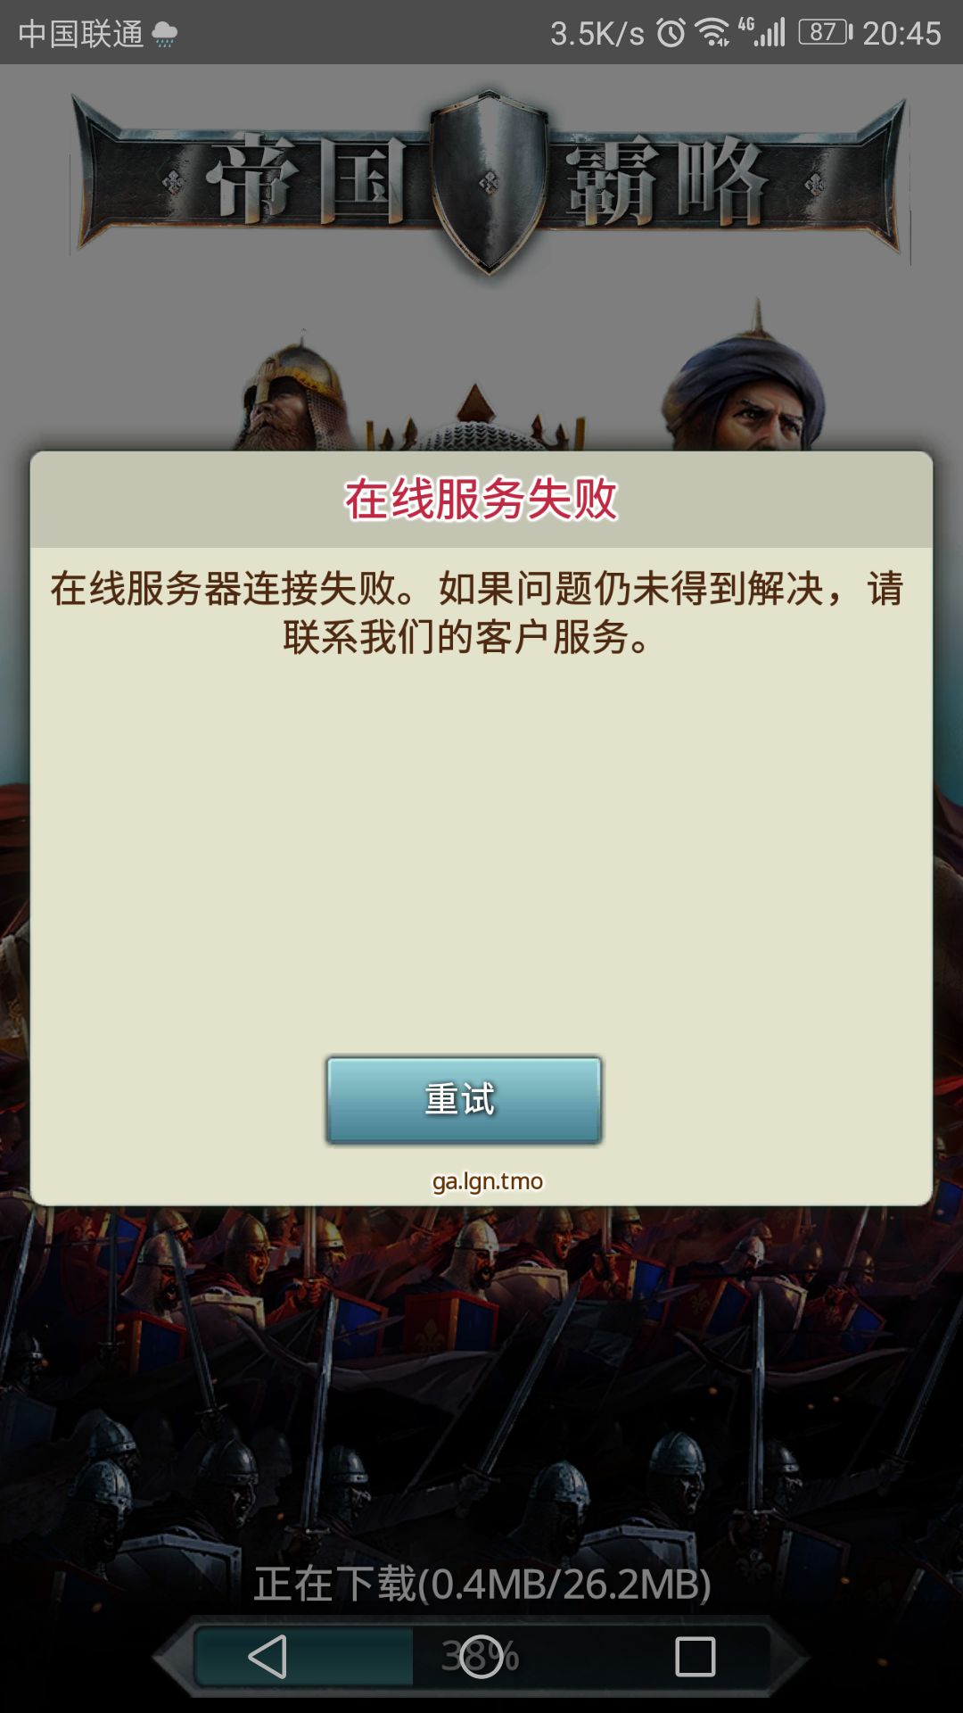Tap the helmeted bearded warrior portrait

294,394
